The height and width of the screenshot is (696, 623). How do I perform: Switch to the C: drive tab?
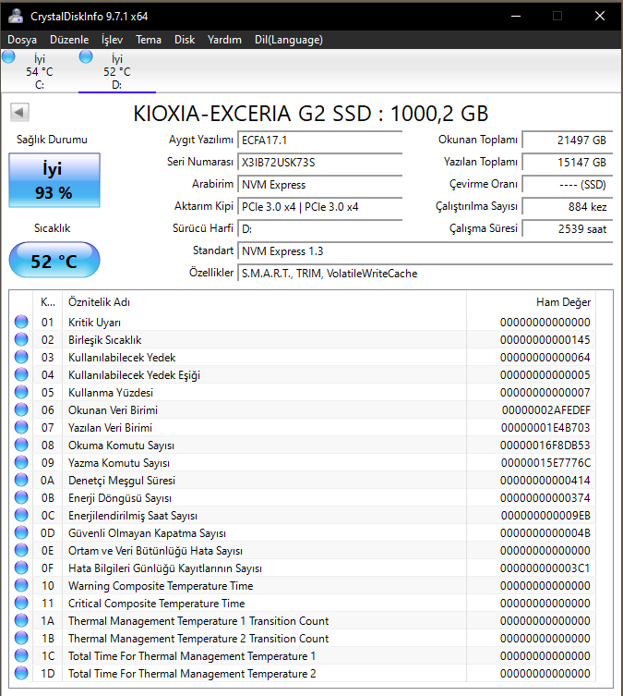(40, 71)
